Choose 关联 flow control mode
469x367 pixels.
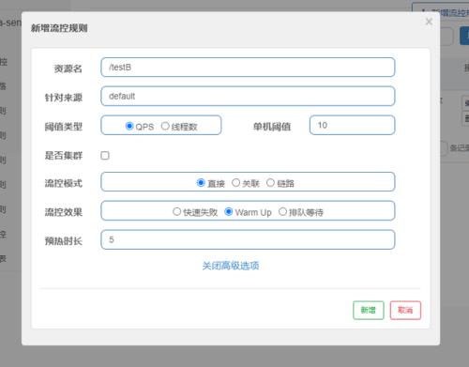[235, 183]
